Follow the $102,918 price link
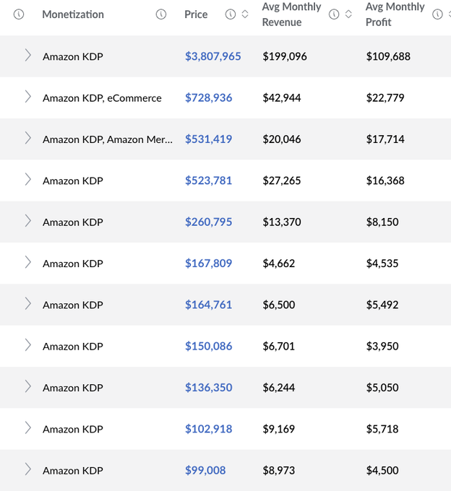This screenshot has height=491, width=451. click(208, 429)
